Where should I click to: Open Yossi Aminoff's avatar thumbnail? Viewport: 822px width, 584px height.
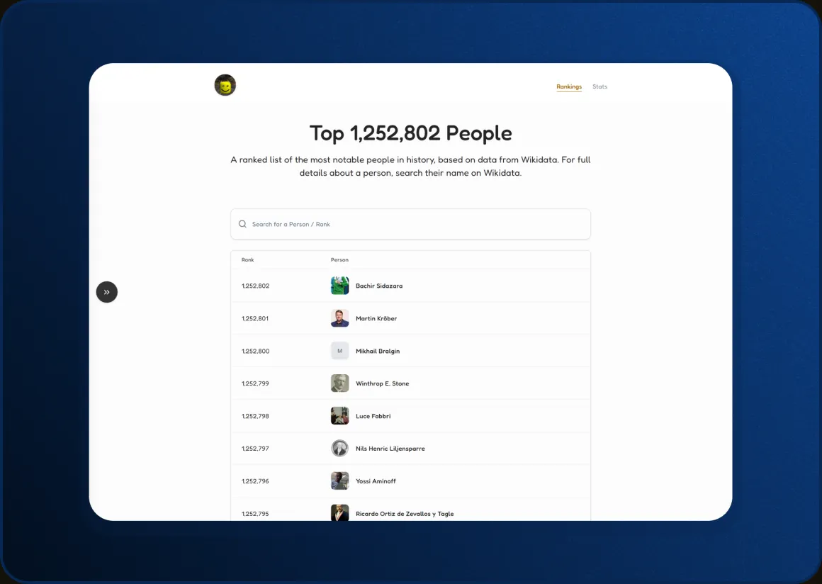(339, 481)
